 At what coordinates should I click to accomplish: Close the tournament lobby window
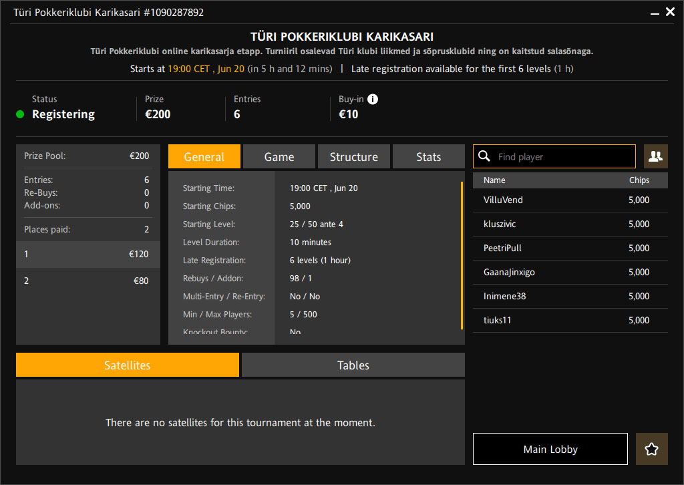[x=670, y=12]
